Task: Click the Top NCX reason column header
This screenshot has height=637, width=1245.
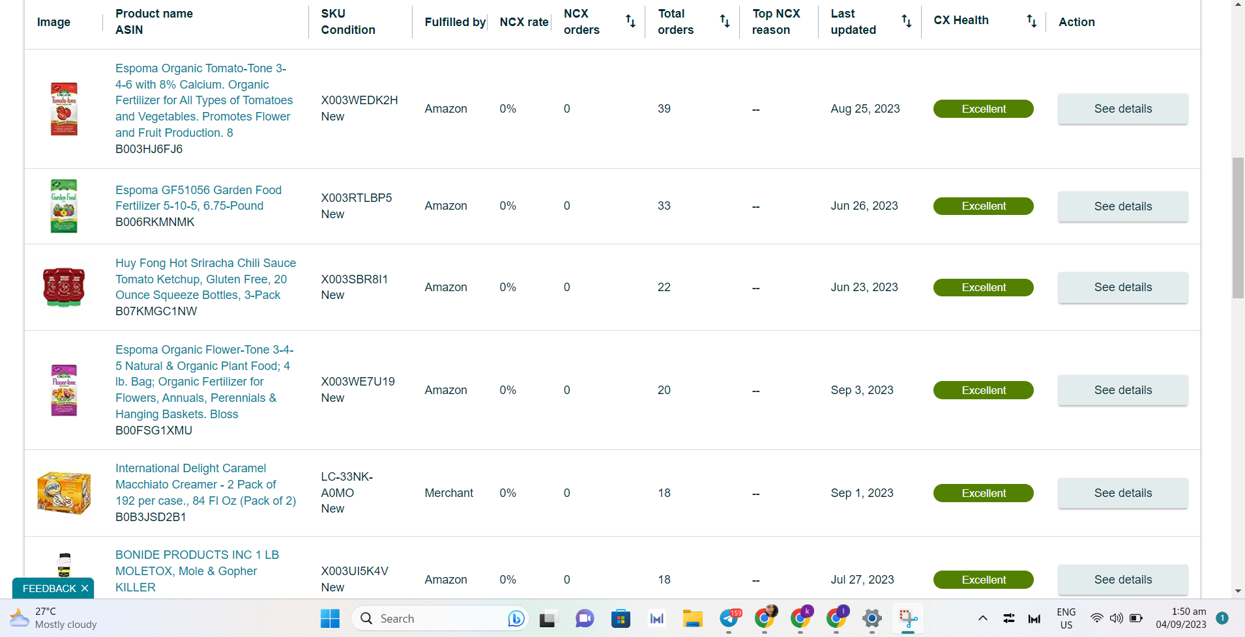Action: [x=776, y=21]
